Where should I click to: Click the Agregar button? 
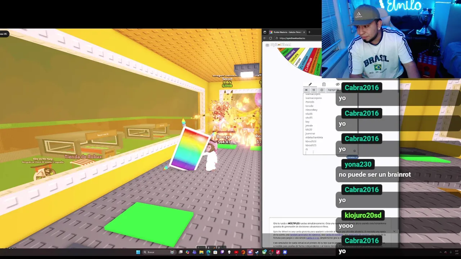point(334,90)
